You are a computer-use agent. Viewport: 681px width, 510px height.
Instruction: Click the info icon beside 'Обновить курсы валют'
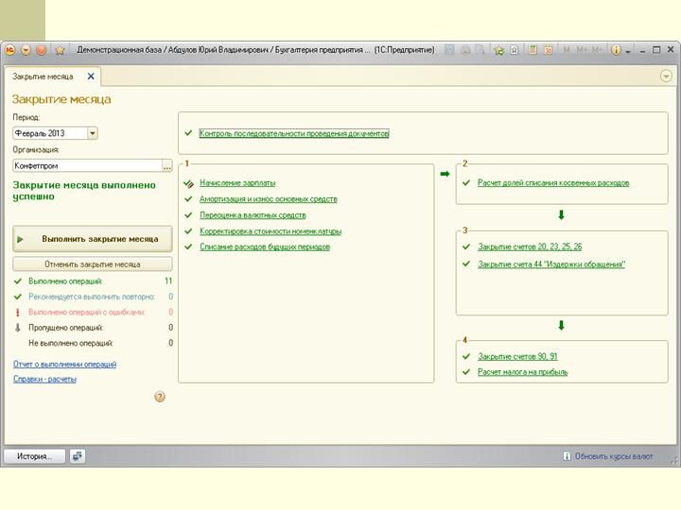click(x=567, y=456)
